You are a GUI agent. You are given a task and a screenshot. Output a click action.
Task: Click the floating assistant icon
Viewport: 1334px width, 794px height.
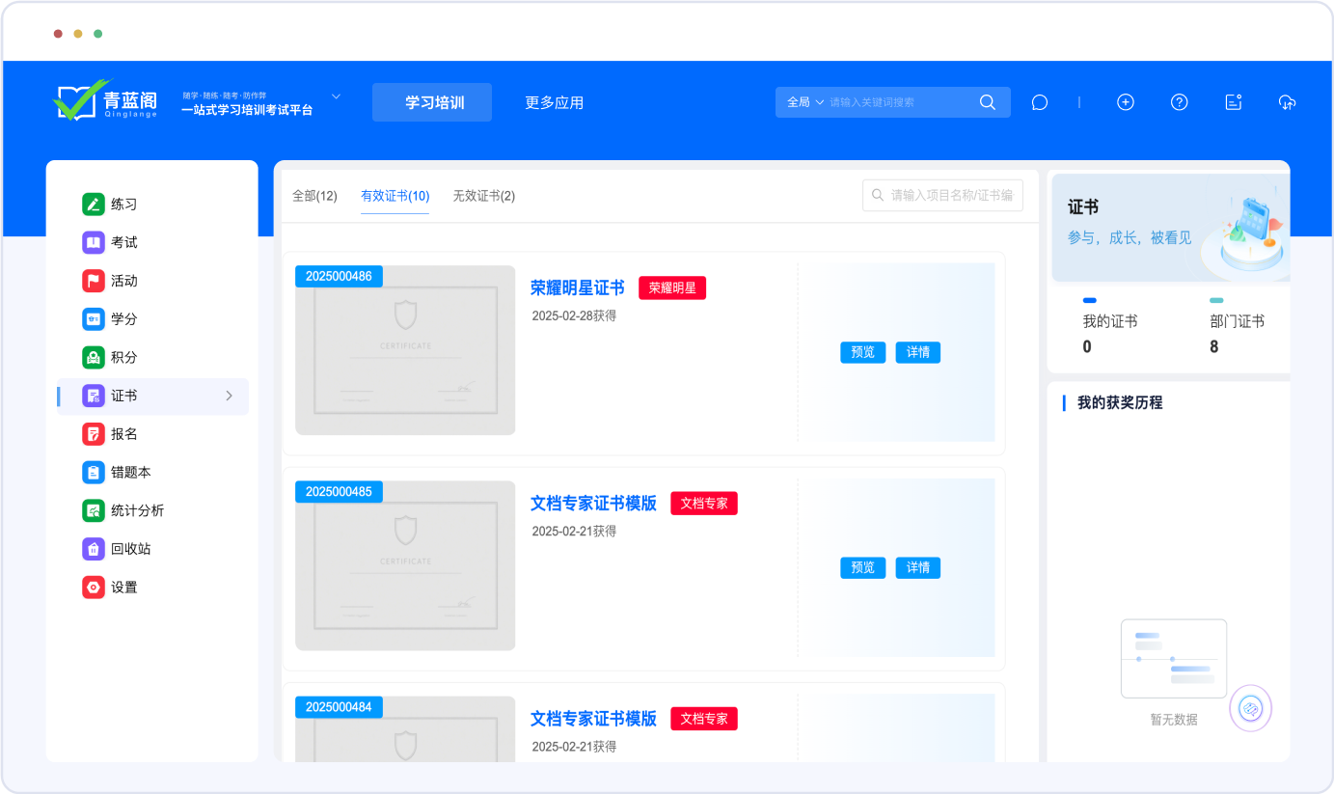tap(1250, 709)
